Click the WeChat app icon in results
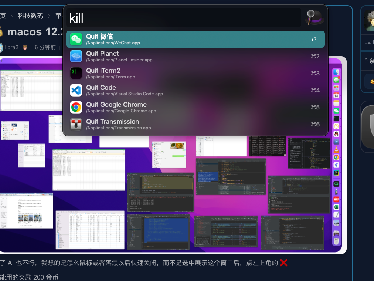 tap(76, 39)
